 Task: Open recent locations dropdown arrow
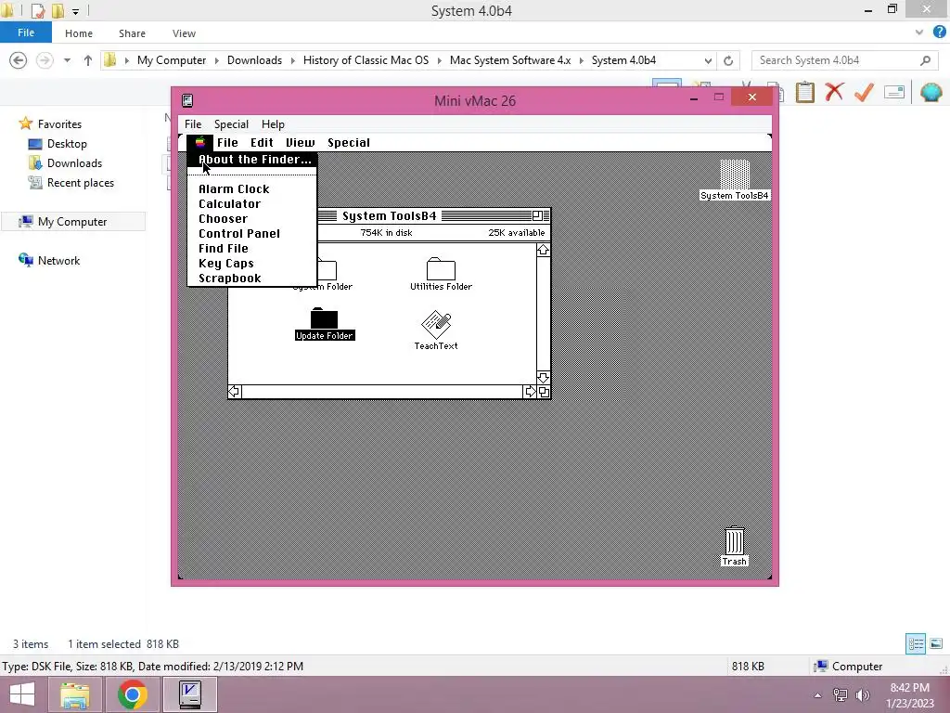coord(67,60)
